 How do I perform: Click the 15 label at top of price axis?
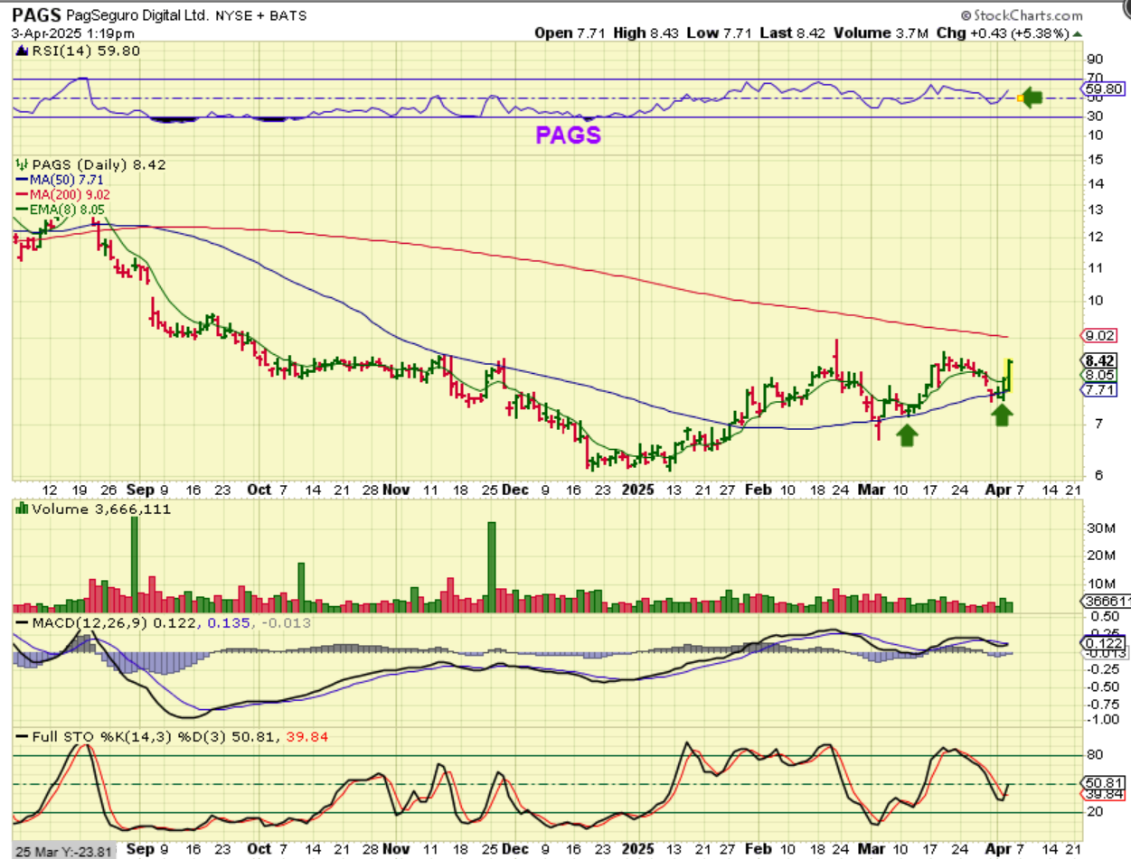click(x=1094, y=160)
